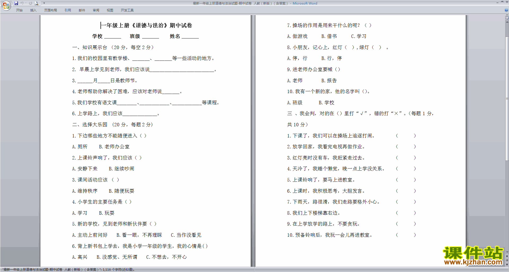Switch to the 引用 tab
Image resolution: width=509 pixels, height=272 pixels.
[68, 10]
